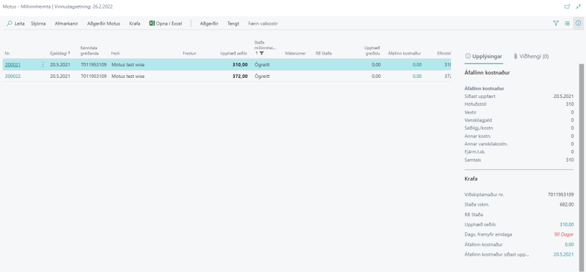586x272 pixels.
Task: Click the Excel icon beside Opna í Excel
Action: pyautogui.click(x=152, y=23)
